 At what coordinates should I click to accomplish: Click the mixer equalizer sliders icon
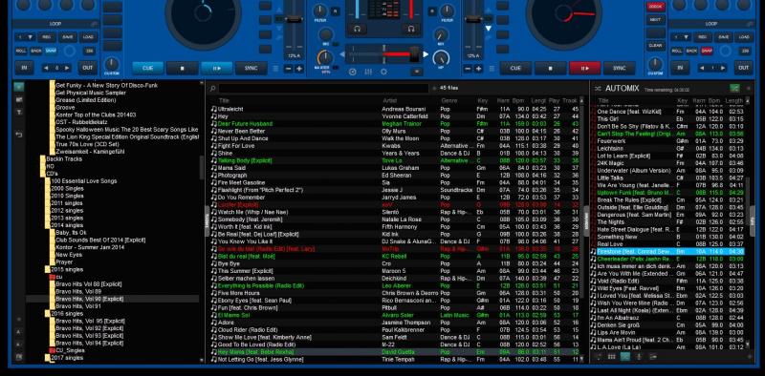click(368, 72)
